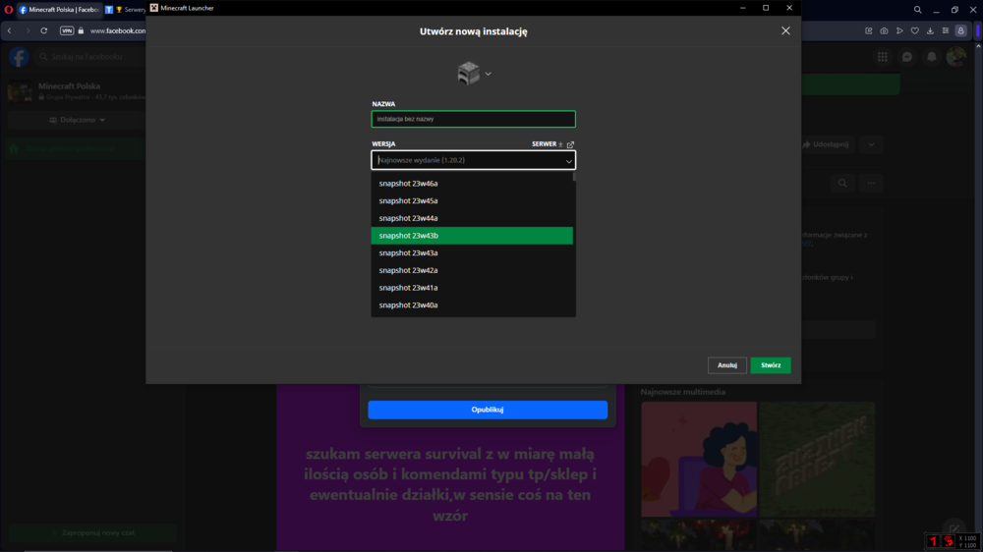Reload the page in Opera

coord(44,30)
